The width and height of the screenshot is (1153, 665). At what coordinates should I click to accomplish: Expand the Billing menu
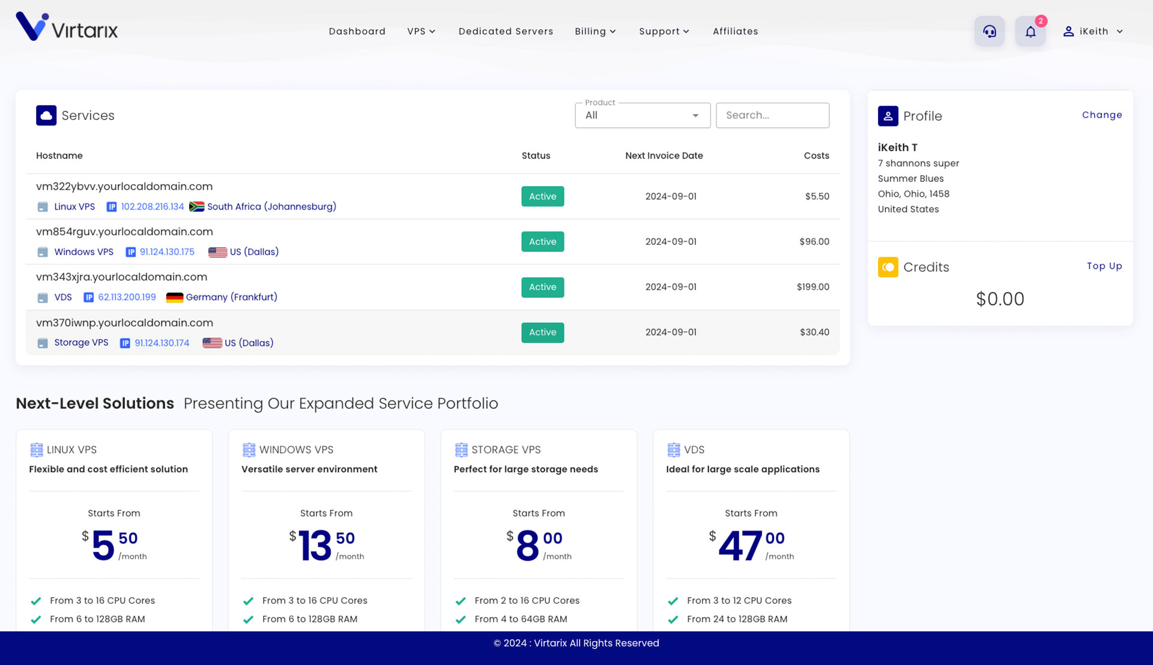pos(595,31)
